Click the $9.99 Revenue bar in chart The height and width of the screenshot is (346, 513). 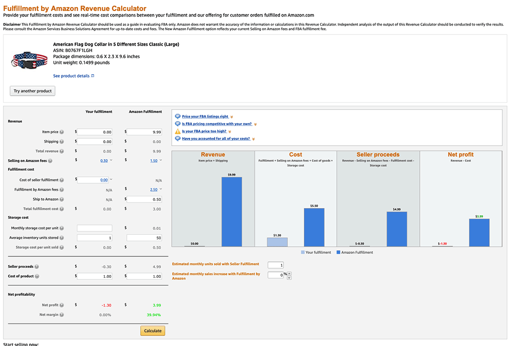(231, 212)
